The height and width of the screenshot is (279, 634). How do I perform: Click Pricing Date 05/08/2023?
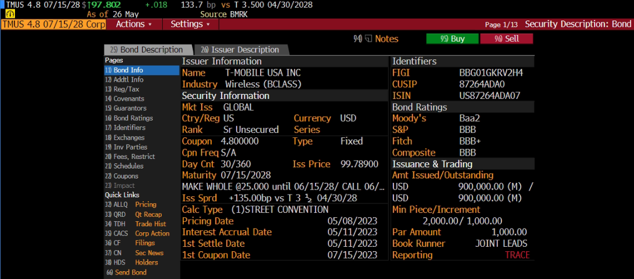(352, 221)
